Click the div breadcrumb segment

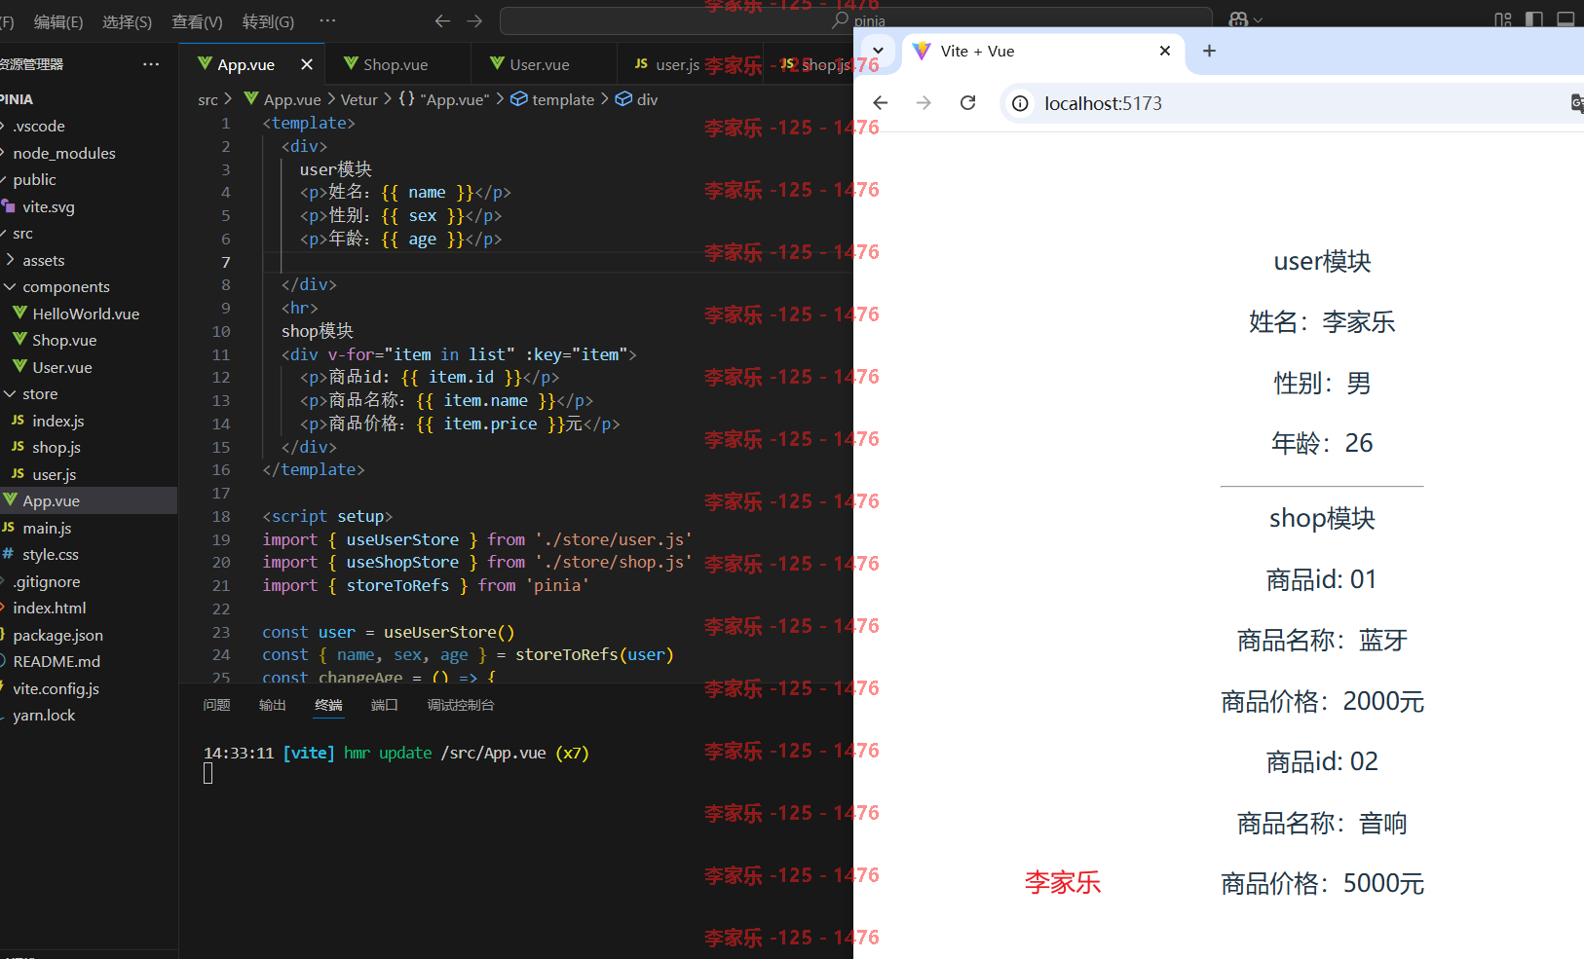[637, 99]
